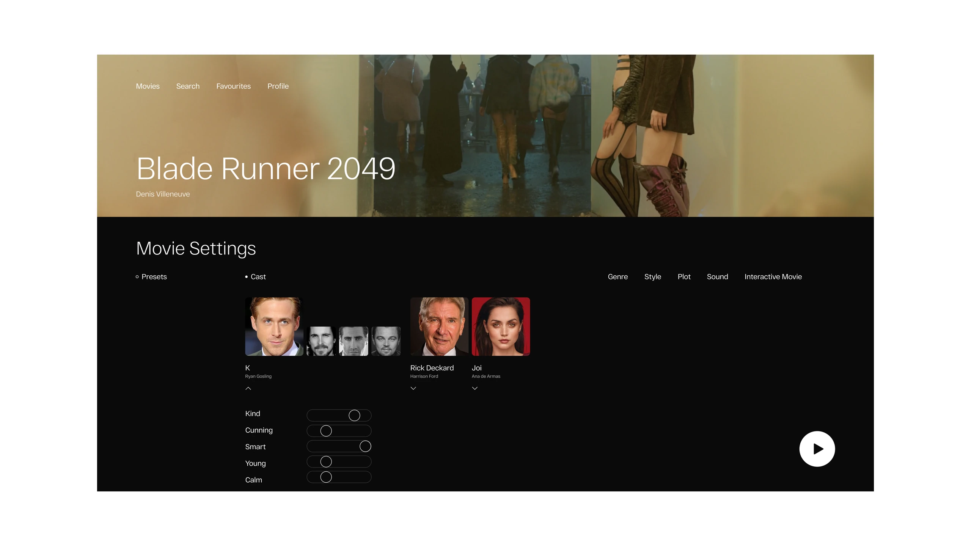Select Harrison Ford's portrait
Screen dimensions: 971x546
[439, 326]
